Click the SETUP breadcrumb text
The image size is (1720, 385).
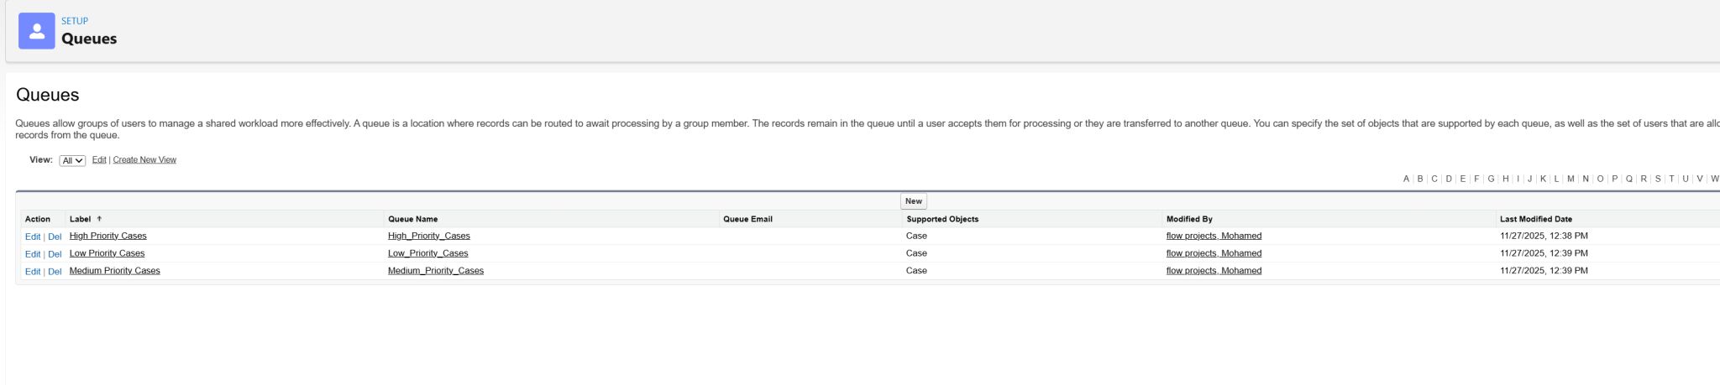(75, 21)
